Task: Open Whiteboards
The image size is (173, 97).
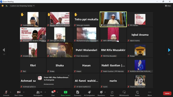Action: pos(124,93)
